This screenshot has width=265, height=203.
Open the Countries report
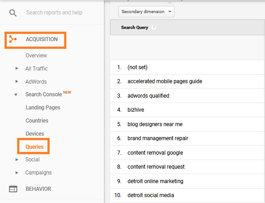click(x=37, y=121)
